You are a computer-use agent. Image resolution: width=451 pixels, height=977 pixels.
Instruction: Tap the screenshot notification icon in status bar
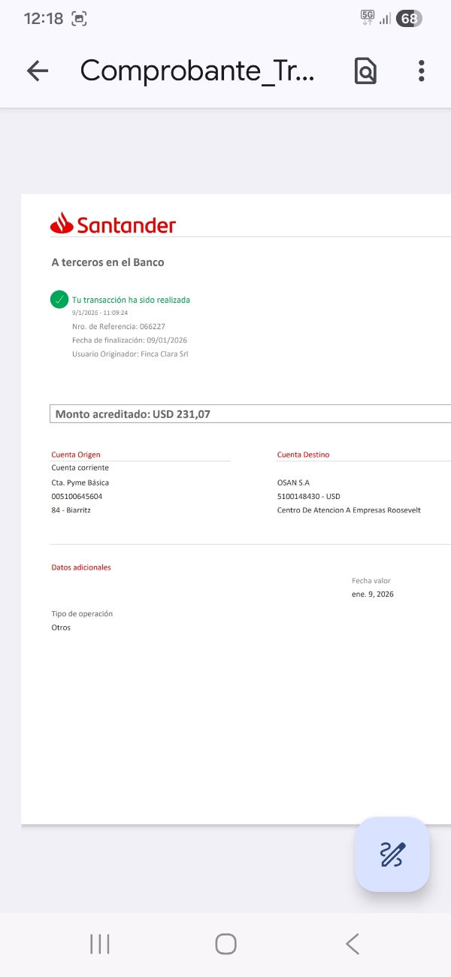point(79,20)
